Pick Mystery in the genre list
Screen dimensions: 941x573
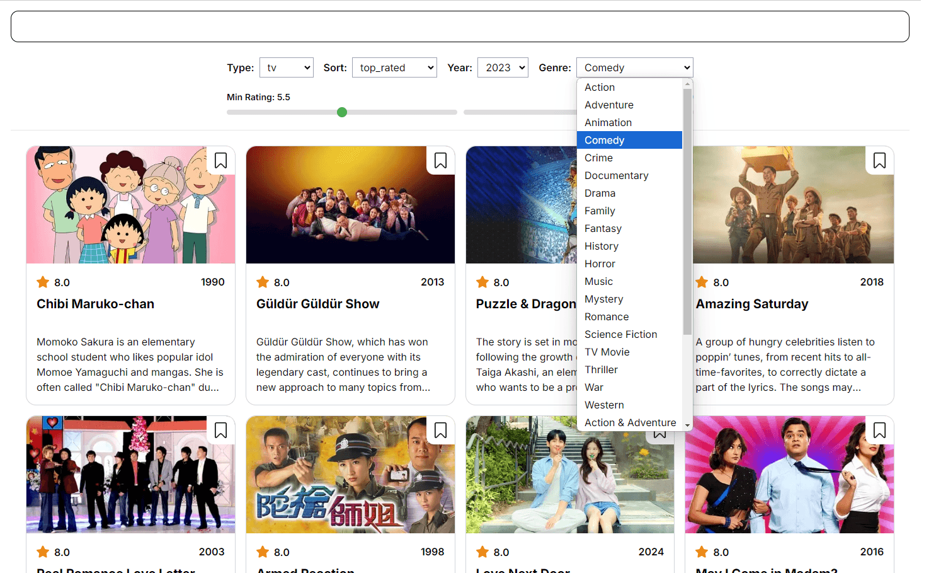click(x=629, y=299)
